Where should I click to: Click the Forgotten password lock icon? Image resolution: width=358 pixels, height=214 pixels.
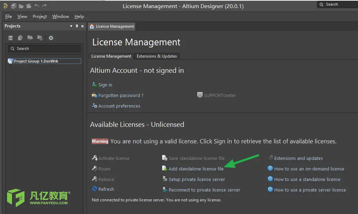click(94, 95)
